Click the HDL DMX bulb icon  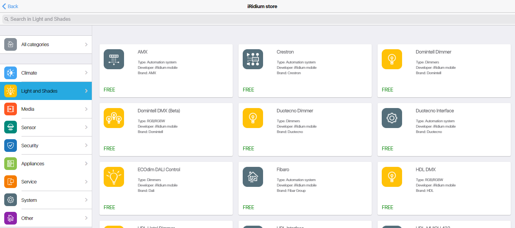(x=392, y=177)
